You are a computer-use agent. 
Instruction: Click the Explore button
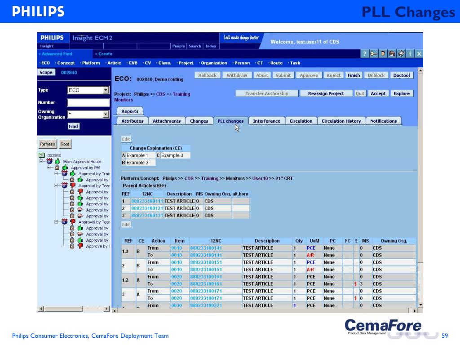click(x=402, y=93)
